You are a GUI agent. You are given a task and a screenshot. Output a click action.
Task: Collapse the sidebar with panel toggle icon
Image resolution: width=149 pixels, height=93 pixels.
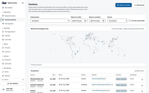coord(23,3)
